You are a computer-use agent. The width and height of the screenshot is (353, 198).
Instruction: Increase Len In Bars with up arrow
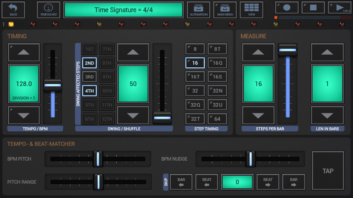[x=327, y=53]
